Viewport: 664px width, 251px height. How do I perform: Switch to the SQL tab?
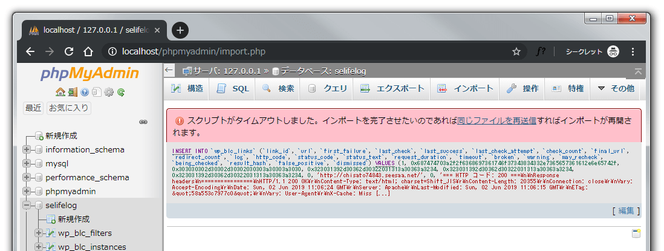pyautogui.click(x=233, y=88)
